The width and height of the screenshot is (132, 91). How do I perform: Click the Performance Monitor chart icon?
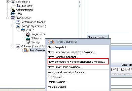pos(18,22)
